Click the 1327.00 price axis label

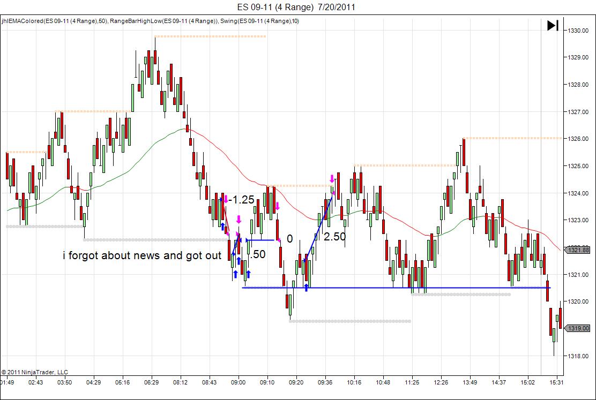pos(578,112)
